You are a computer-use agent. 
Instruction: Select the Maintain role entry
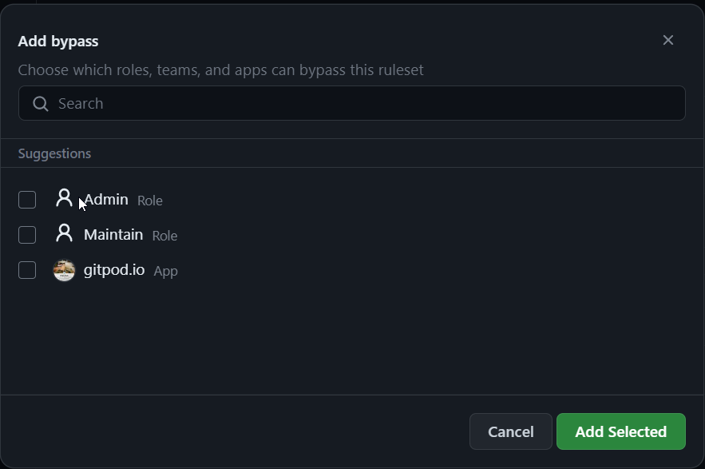(113, 234)
